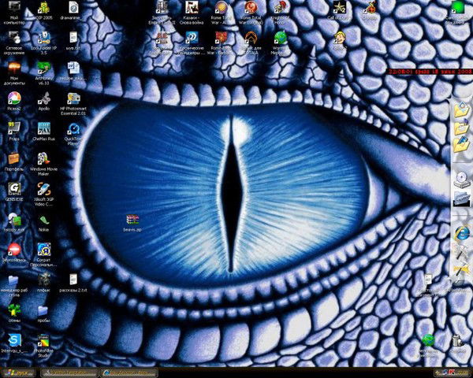
Task: Launch Call of Duty shortcut
Action: 339,9
